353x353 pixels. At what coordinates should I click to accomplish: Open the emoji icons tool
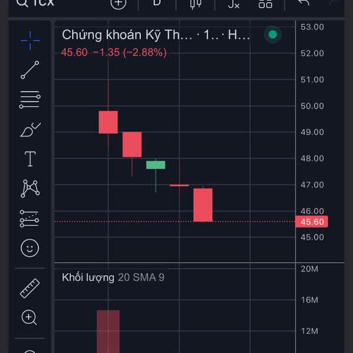click(29, 248)
